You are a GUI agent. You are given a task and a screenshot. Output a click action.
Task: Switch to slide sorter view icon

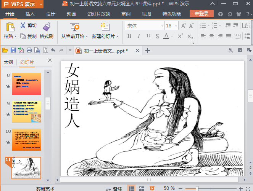[x=141, y=188]
